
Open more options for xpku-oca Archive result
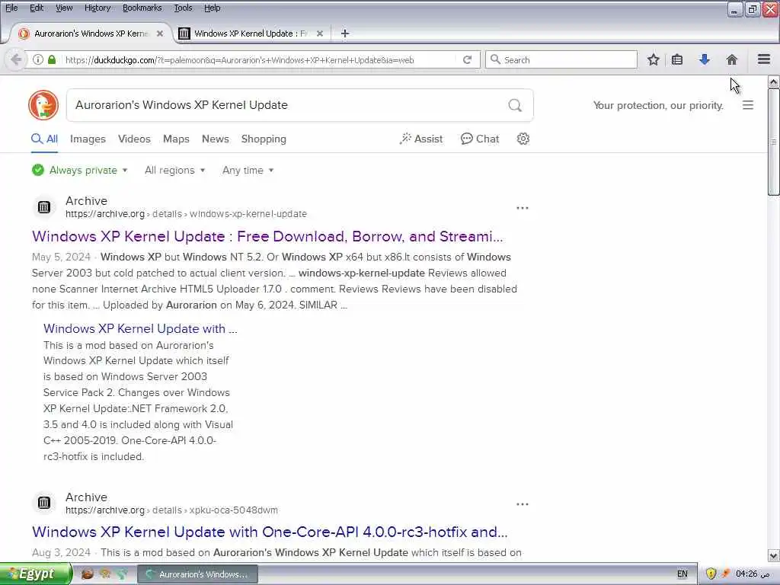click(523, 504)
